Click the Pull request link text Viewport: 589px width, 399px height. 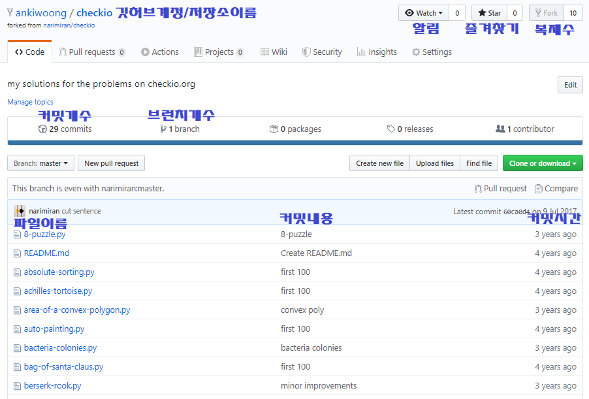(505, 189)
